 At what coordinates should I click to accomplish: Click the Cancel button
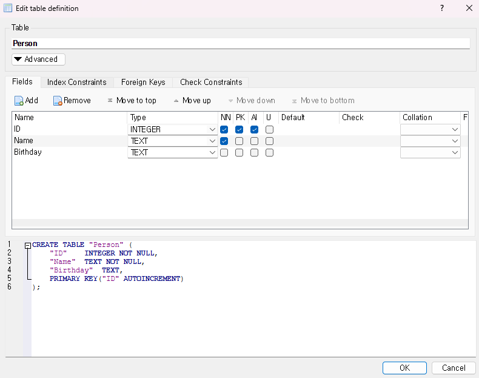coord(454,368)
